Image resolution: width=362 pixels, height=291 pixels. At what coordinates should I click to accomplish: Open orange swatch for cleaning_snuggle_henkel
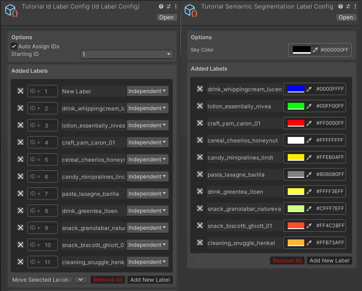point(296,242)
